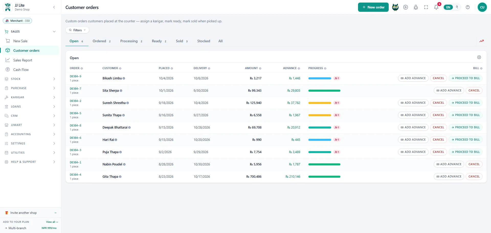Click info icon next to Hari Rai

click(116, 140)
